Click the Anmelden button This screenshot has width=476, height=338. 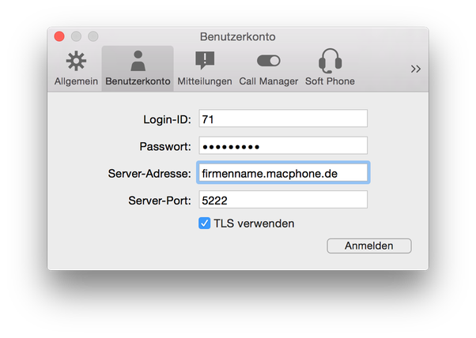[369, 246]
